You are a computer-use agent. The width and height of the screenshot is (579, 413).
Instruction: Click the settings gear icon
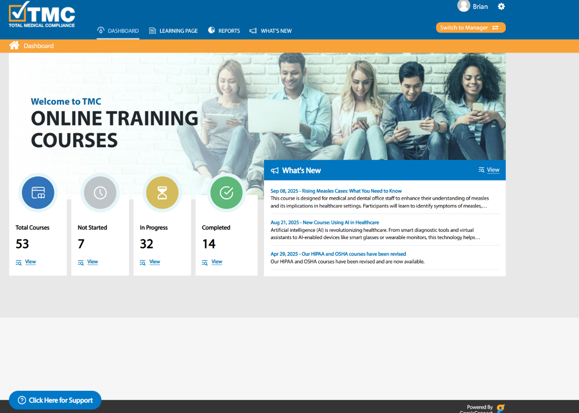[501, 6]
